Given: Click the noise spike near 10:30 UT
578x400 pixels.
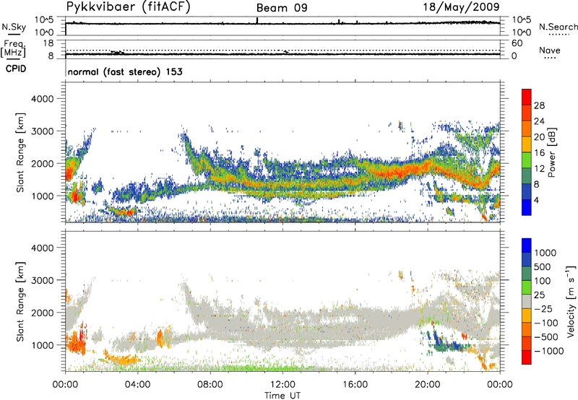Looking at the screenshot, I should click(257, 21).
